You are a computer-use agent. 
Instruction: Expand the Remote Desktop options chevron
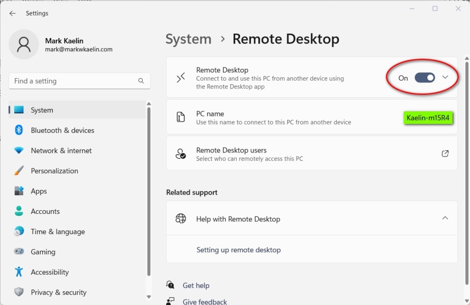click(445, 78)
